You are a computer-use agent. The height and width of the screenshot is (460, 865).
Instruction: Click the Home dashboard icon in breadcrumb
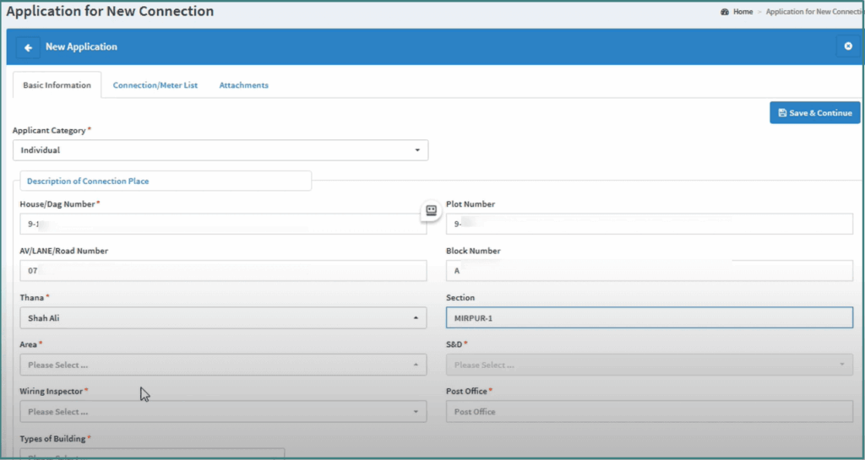(725, 12)
